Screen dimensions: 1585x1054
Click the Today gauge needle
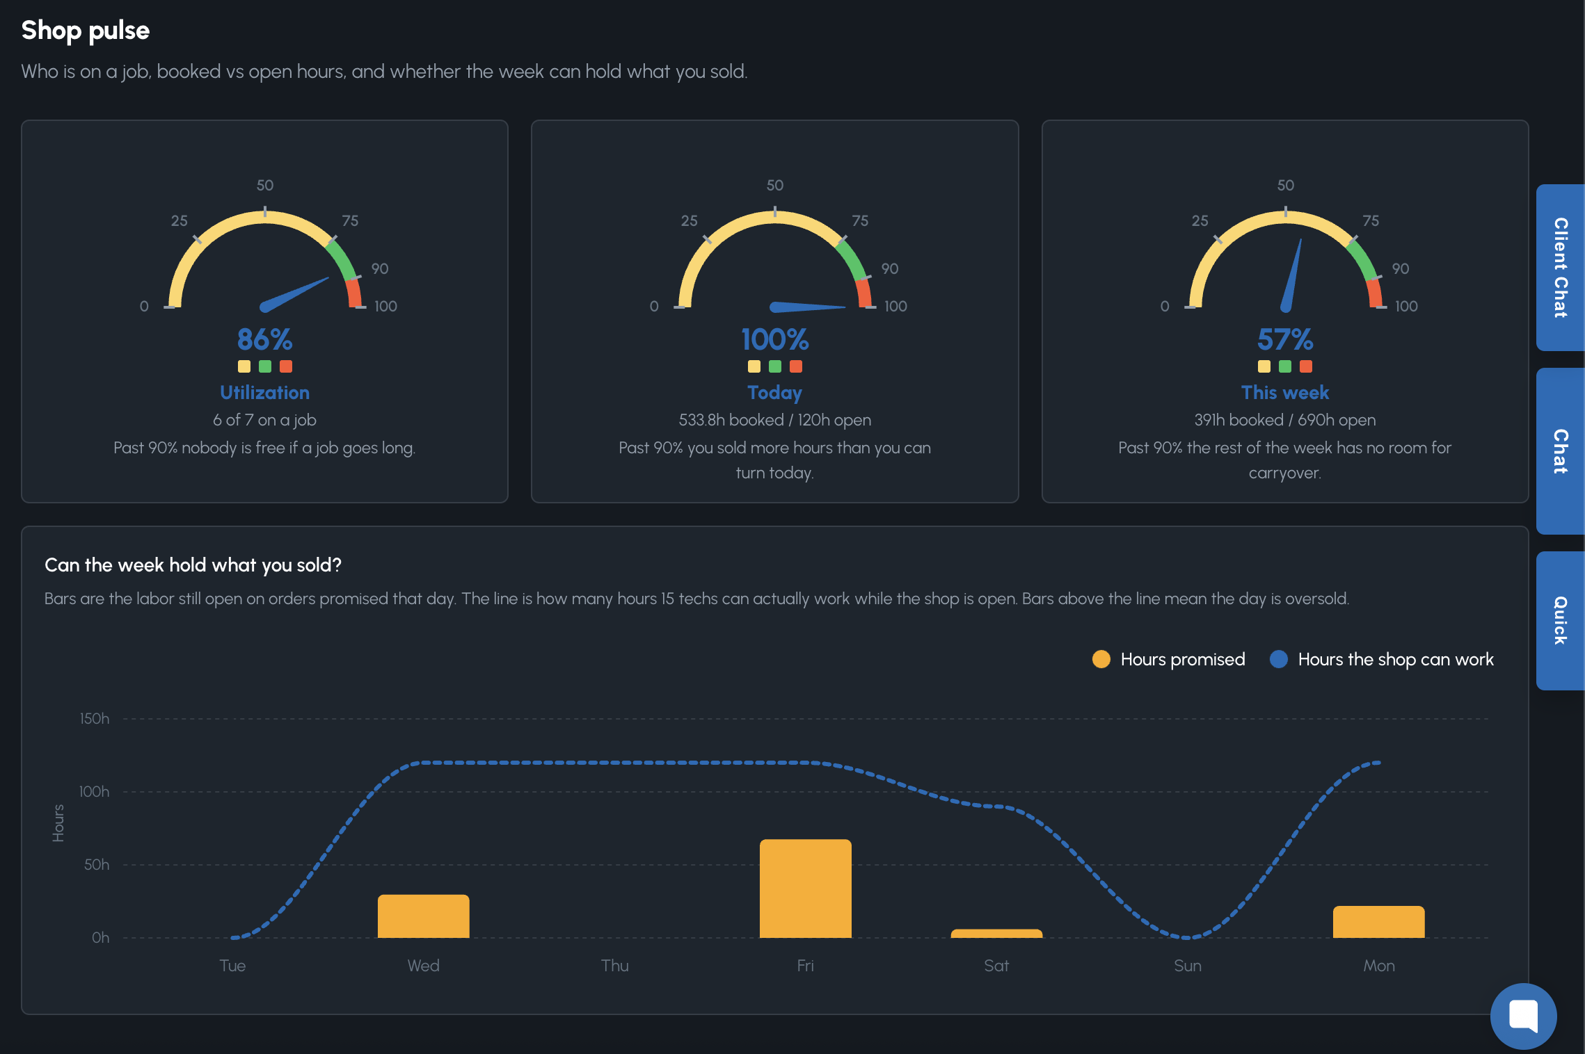point(807,307)
